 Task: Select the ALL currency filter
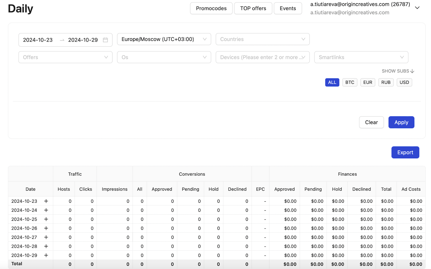click(332, 82)
